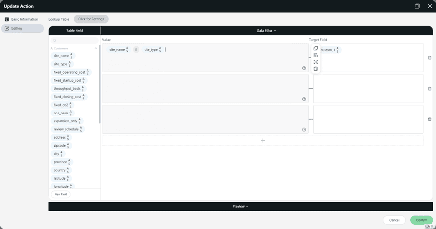Image resolution: width=436 pixels, height=229 pixels.
Task: Click the field list vertical scrollbar
Action: click(100, 84)
